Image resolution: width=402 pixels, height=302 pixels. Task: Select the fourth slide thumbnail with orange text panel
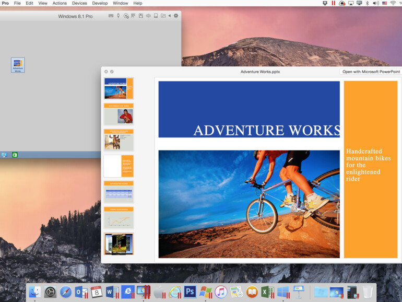119,166
